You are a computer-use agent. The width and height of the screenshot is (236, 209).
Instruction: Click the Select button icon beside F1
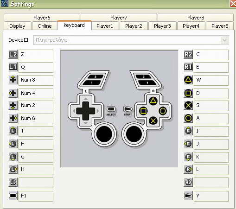click(13, 196)
